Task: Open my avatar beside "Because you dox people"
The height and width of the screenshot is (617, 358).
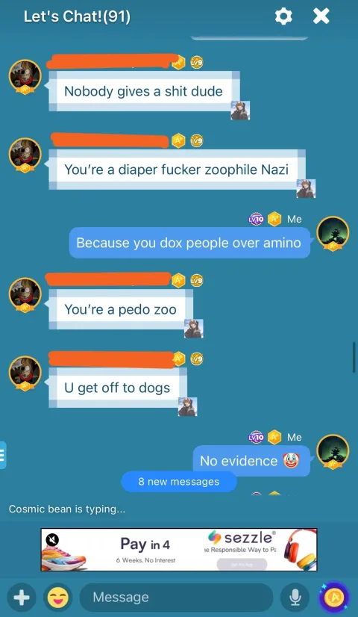Action: click(x=333, y=233)
